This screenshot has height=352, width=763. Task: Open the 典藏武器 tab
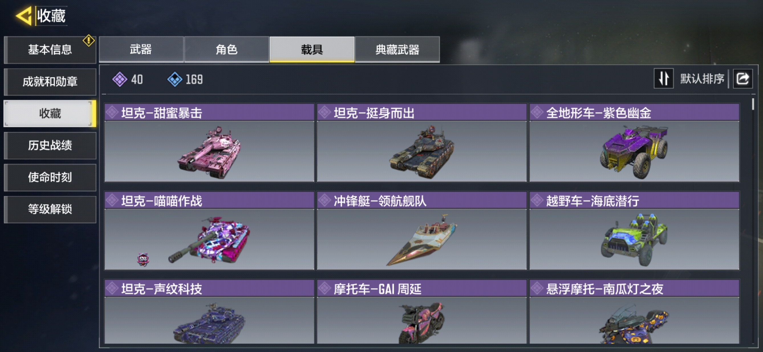397,49
